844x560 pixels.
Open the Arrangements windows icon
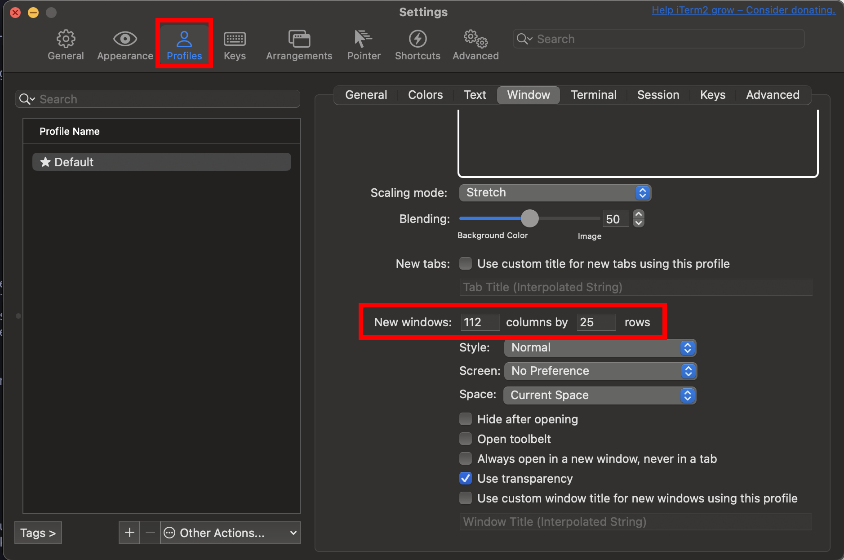click(299, 39)
